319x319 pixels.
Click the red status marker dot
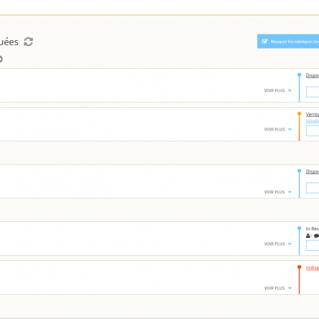click(299, 267)
